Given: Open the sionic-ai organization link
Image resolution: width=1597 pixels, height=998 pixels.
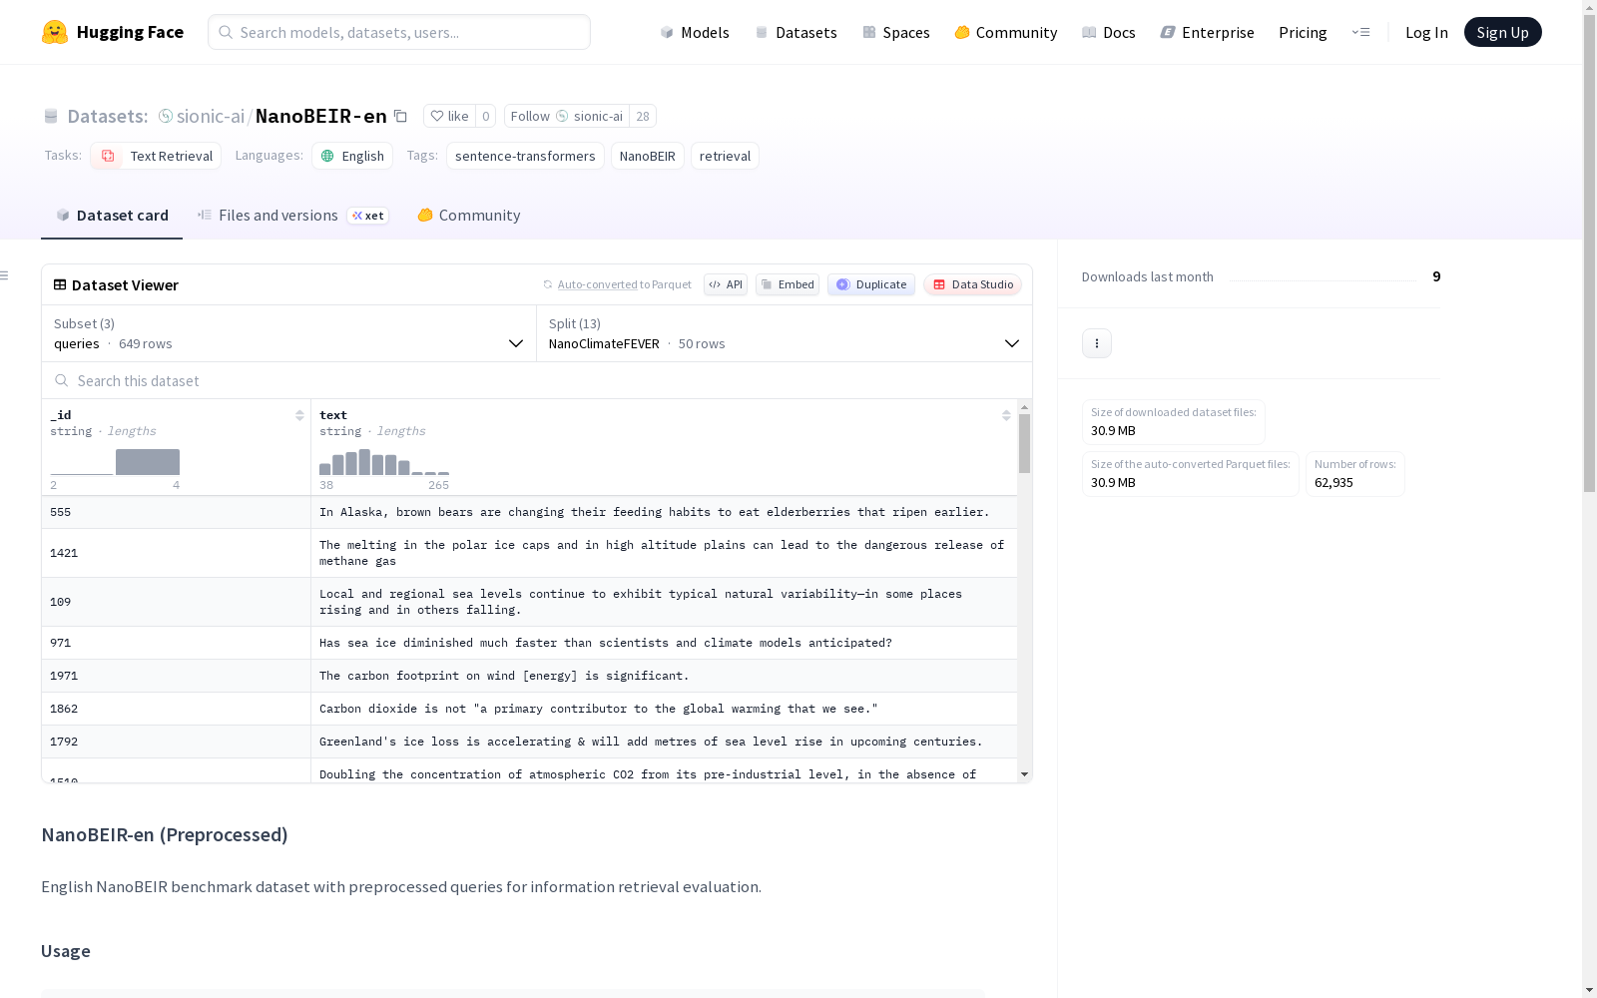Looking at the screenshot, I should 211,116.
